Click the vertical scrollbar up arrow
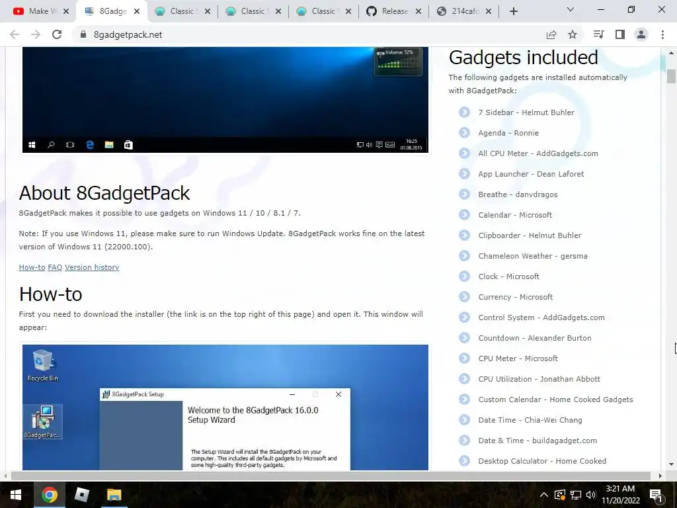This screenshot has width=677, height=508. [x=672, y=53]
